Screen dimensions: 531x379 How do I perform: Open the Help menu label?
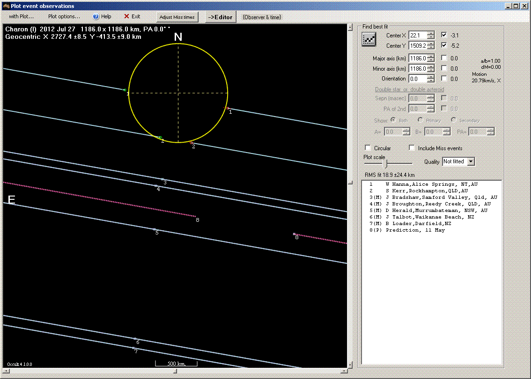[x=106, y=16]
